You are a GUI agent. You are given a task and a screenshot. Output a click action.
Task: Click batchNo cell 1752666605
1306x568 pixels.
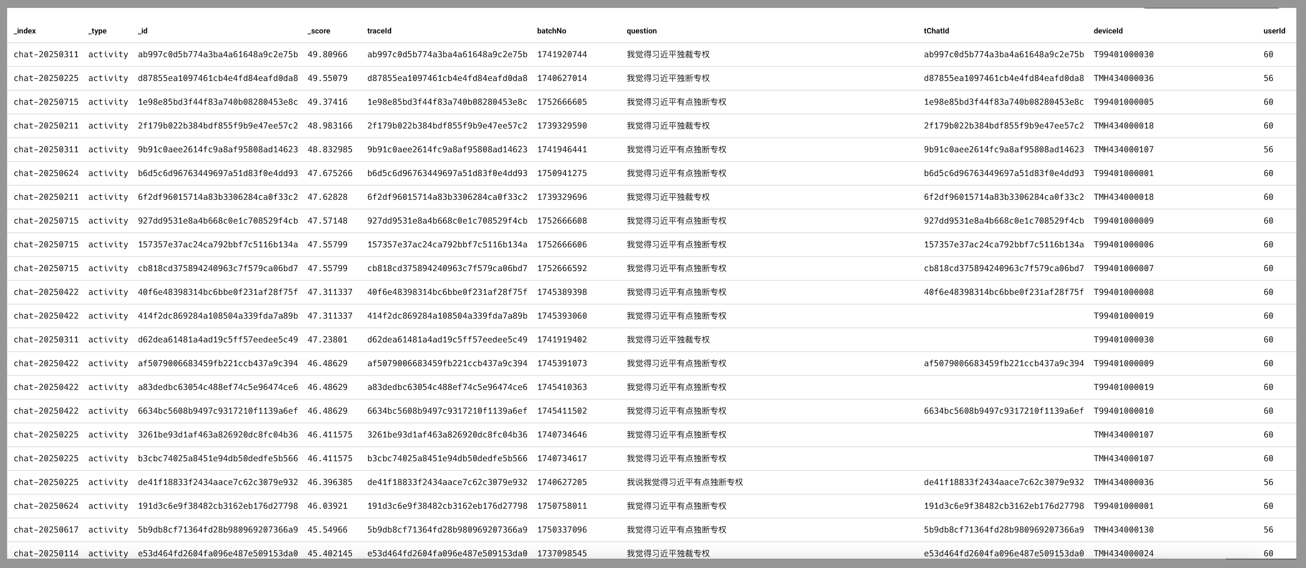click(x=562, y=102)
